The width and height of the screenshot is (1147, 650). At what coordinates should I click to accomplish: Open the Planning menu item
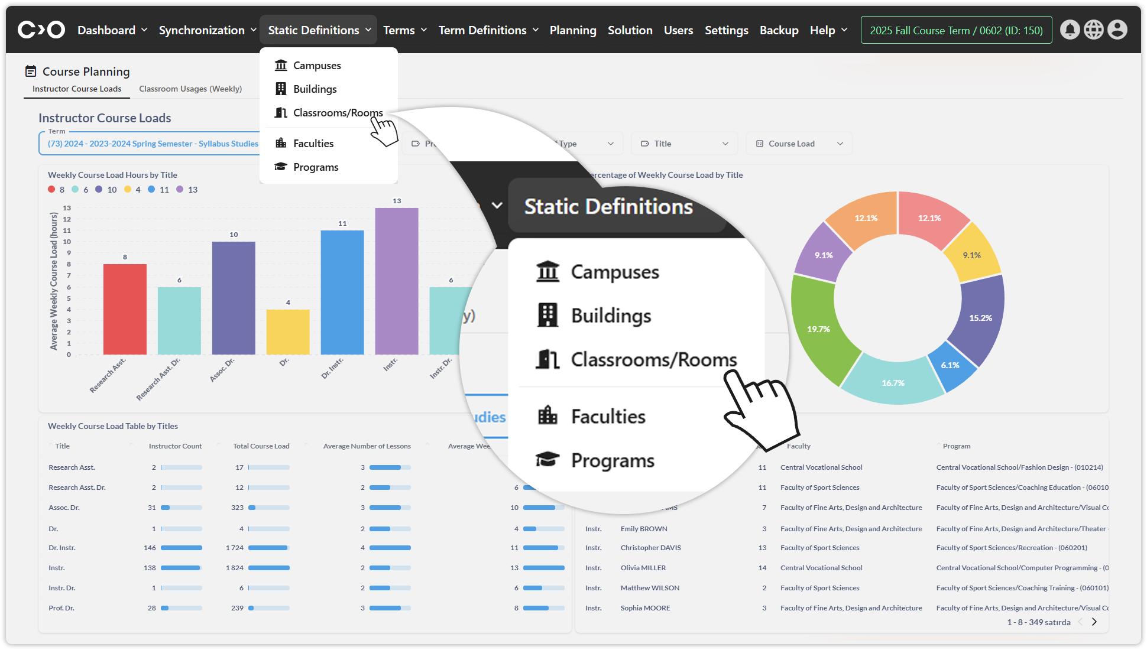pyautogui.click(x=572, y=30)
